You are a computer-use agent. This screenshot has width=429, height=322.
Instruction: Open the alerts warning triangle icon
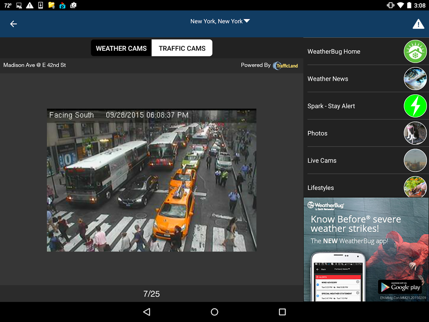(418, 24)
